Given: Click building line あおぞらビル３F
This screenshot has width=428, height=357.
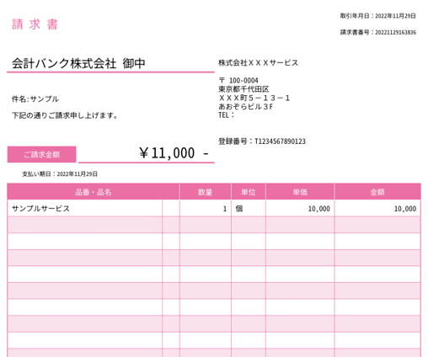Looking at the screenshot, I should tap(245, 107).
